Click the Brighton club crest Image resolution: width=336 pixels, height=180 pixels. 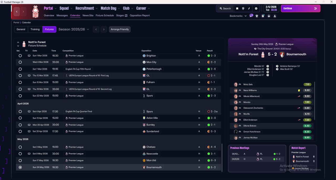144,56
